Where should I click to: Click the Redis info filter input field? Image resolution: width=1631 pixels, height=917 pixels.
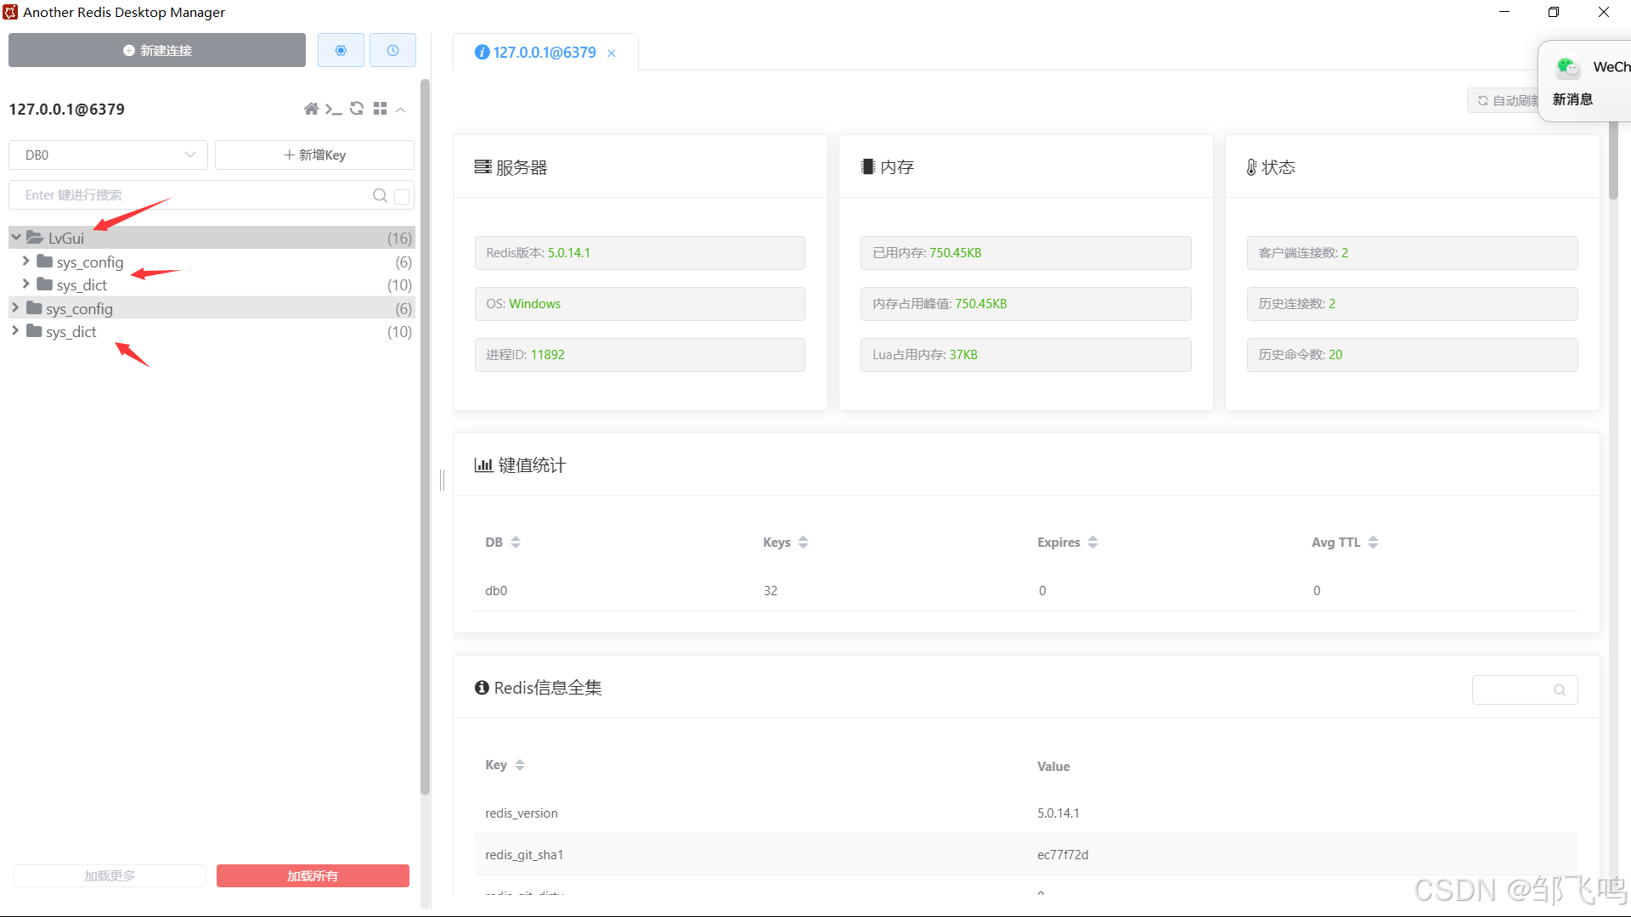(1514, 689)
